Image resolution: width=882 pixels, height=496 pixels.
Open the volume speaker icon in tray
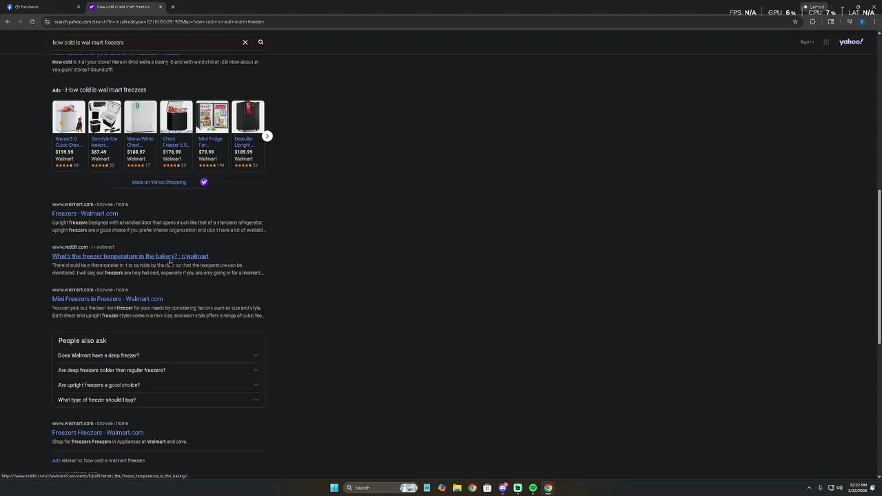(839, 488)
